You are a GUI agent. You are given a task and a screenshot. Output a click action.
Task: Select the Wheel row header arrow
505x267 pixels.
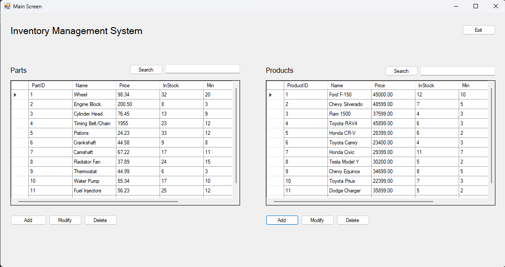(x=15, y=95)
